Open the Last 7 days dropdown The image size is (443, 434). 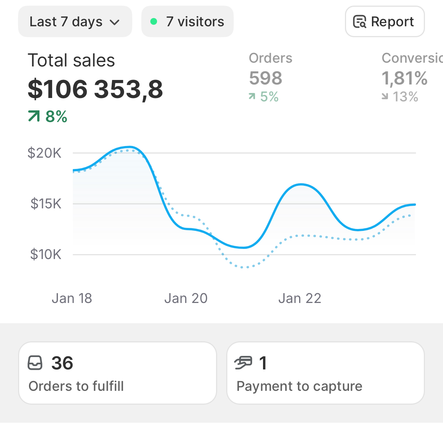(x=75, y=22)
